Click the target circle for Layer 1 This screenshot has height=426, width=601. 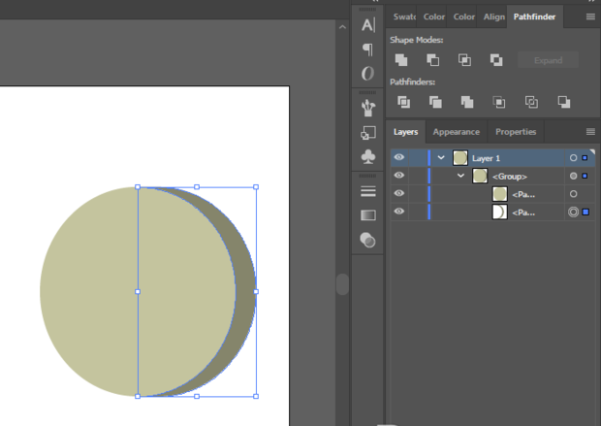[x=573, y=157]
